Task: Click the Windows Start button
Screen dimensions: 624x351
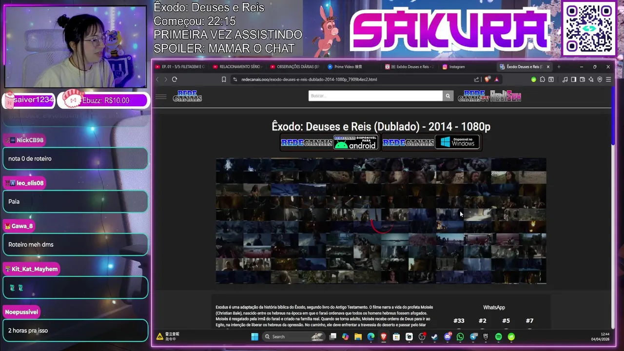Action: click(254, 337)
